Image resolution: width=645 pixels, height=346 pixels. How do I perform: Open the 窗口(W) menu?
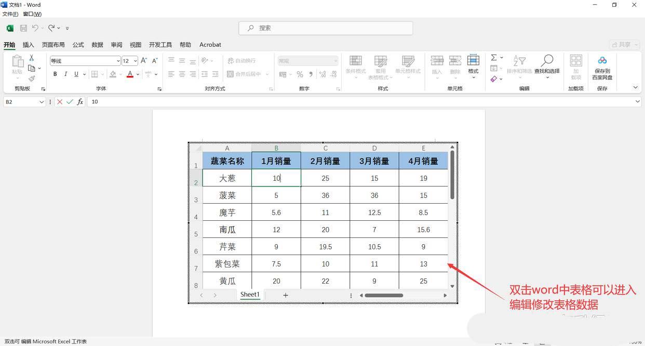pos(32,14)
